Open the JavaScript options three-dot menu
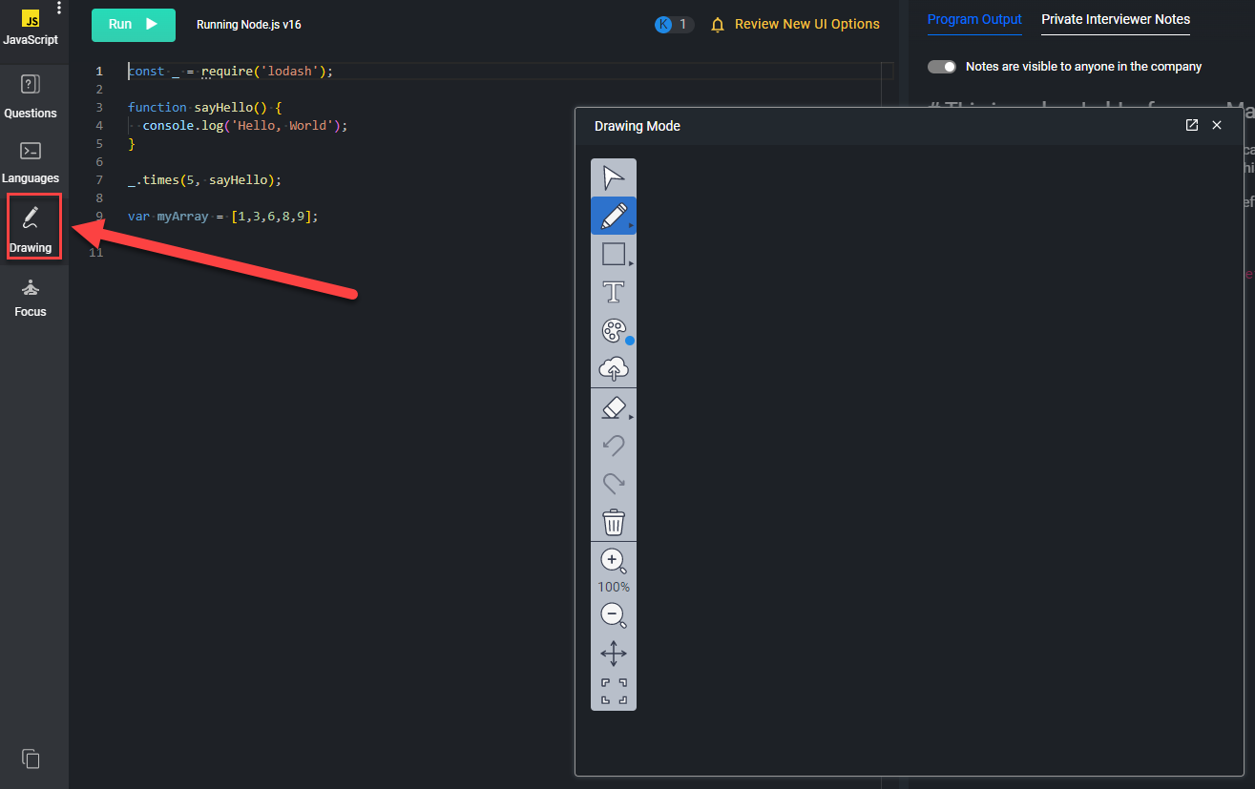The width and height of the screenshot is (1255, 789). coord(59,9)
